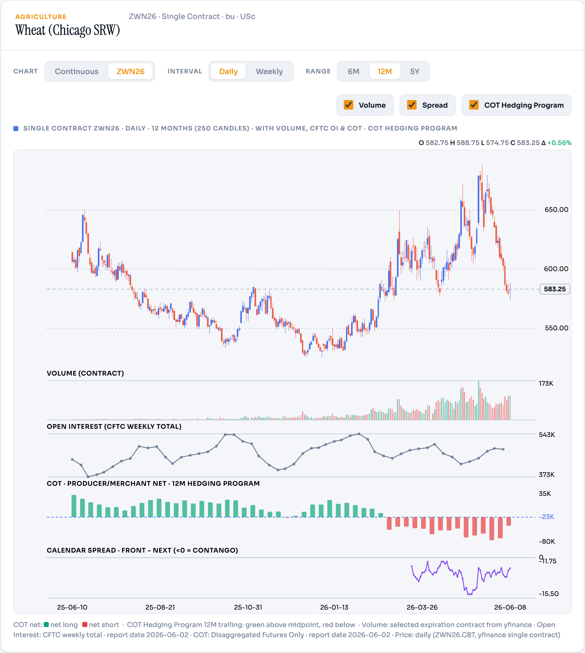
Task: Click the 373K open interest label
Action: [547, 475]
